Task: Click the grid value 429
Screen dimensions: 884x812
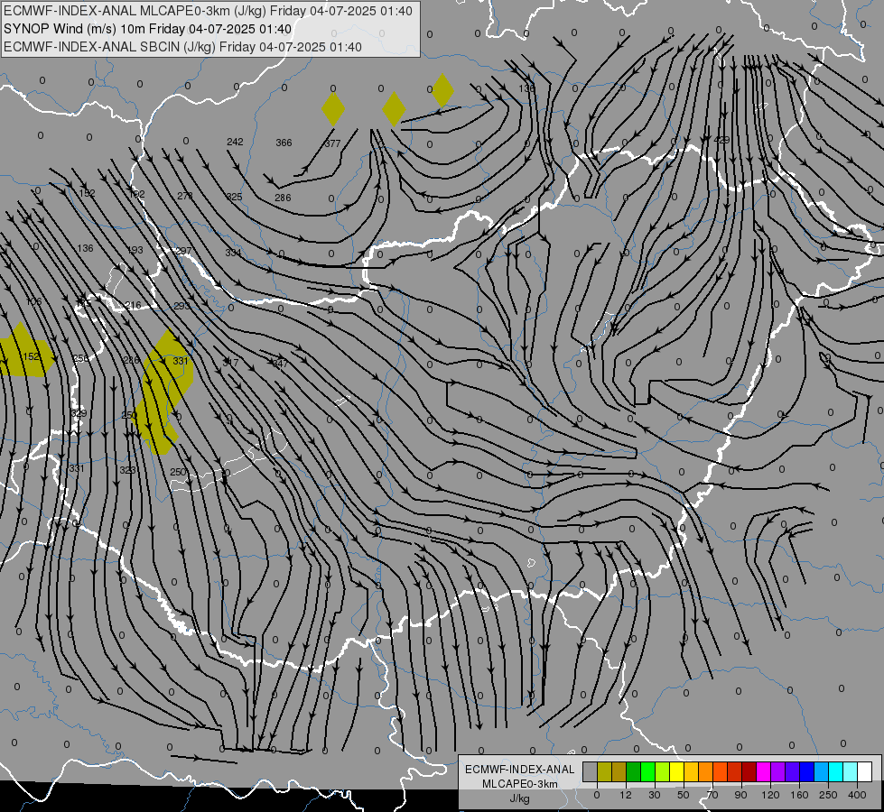Action: [x=721, y=140]
